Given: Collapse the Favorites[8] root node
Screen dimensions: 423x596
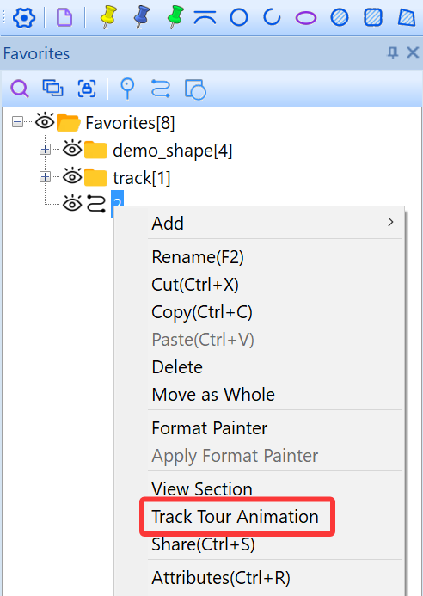Looking at the screenshot, I should 17,122.
